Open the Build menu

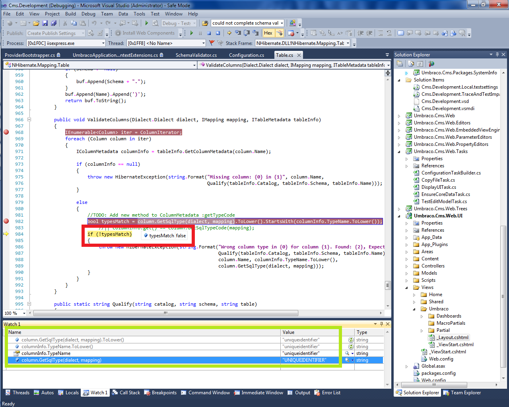pos(70,14)
